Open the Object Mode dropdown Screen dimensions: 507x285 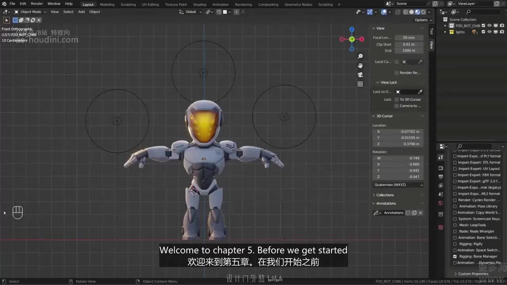point(31,12)
